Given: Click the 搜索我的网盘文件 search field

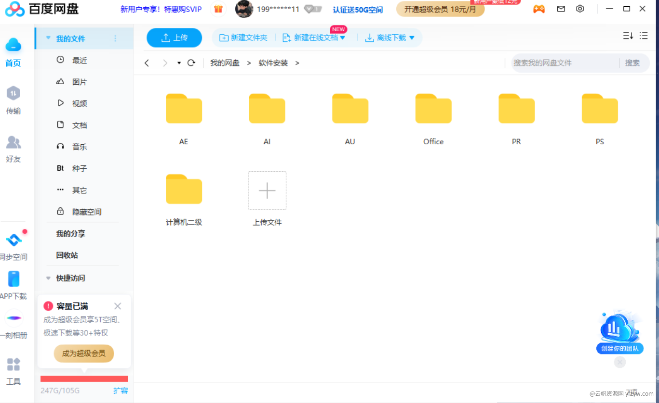Looking at the screenshot, I should [565, 63].
